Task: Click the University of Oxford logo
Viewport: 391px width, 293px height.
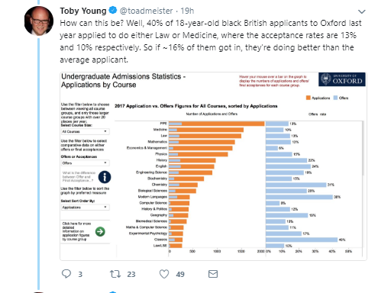Action: [342, 79]
